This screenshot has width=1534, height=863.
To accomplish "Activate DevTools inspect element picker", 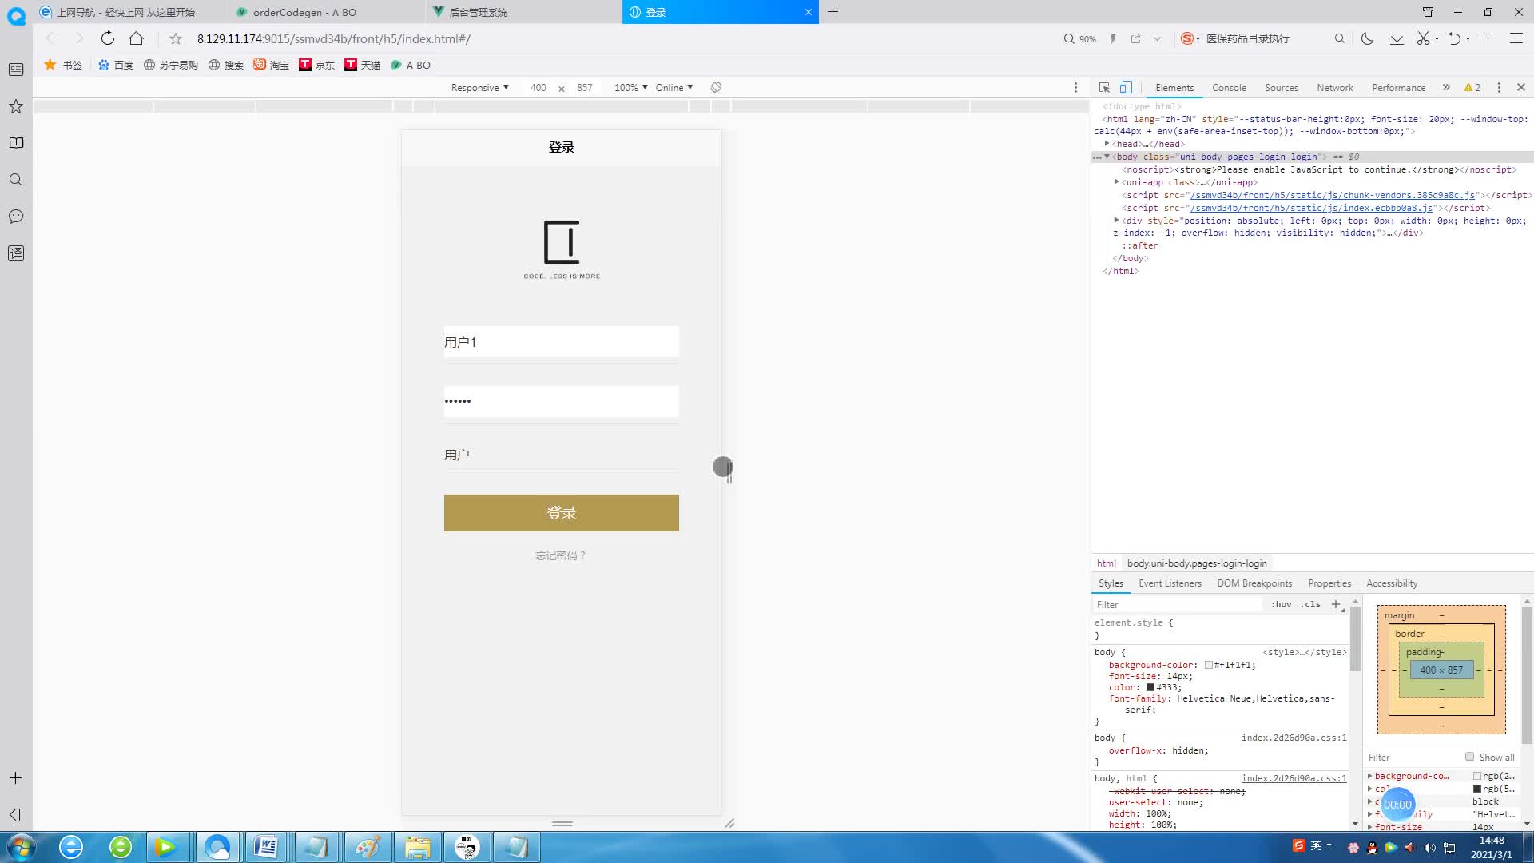I will pyautogui.click(x=1104, y=88).
